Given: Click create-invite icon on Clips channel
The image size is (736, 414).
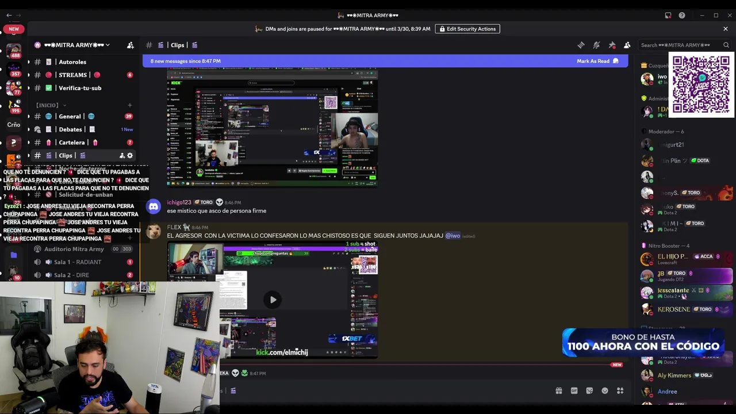Looking at the screenshot, I should [x=122, y=155].
